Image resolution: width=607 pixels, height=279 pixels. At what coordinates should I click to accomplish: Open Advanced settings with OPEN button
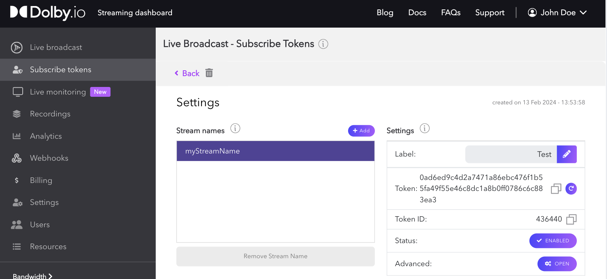coord(557,264)
